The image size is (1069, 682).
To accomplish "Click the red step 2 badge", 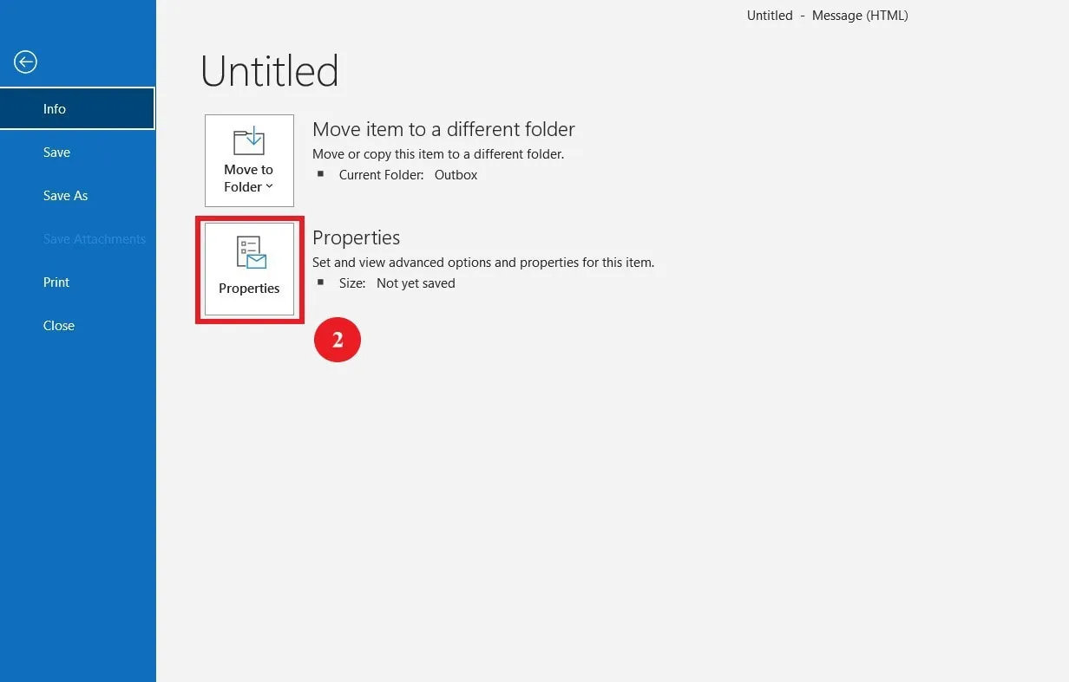I will tap(337, 341).
